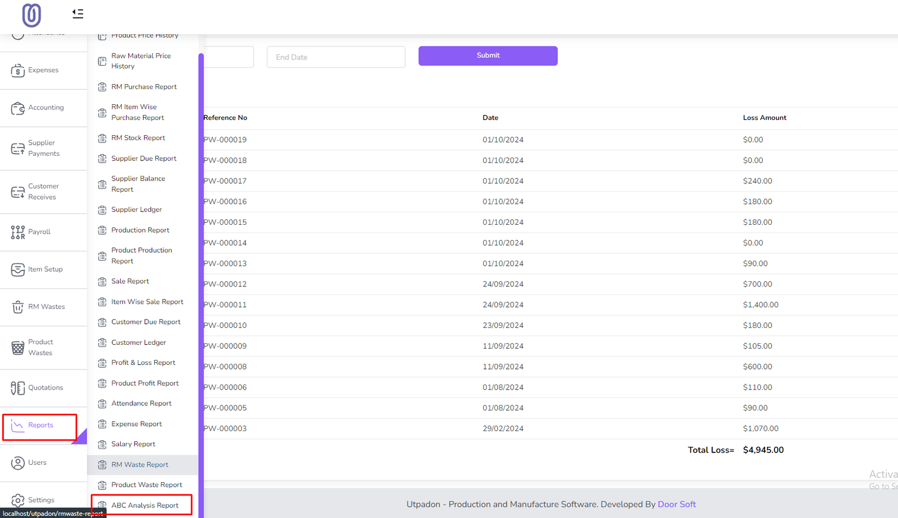Expand the Reports menu in sidebar
The height and width of the screenshot is (518, 898).
pyautogui.click(x=40, y=425)
